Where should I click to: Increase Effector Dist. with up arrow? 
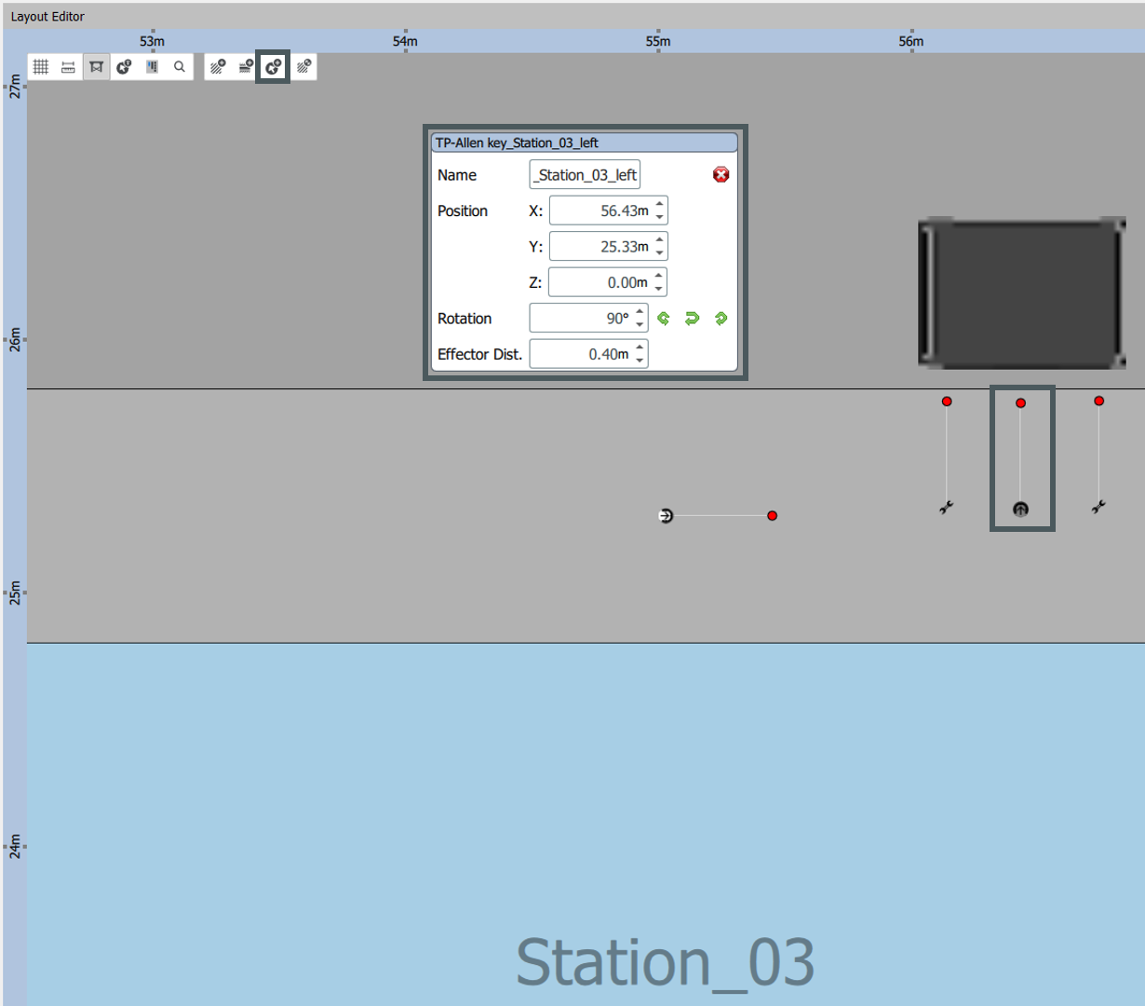pyautogui.click(x=640, y=347)
